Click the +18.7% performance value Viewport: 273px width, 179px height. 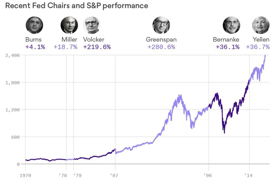point(65,47)
